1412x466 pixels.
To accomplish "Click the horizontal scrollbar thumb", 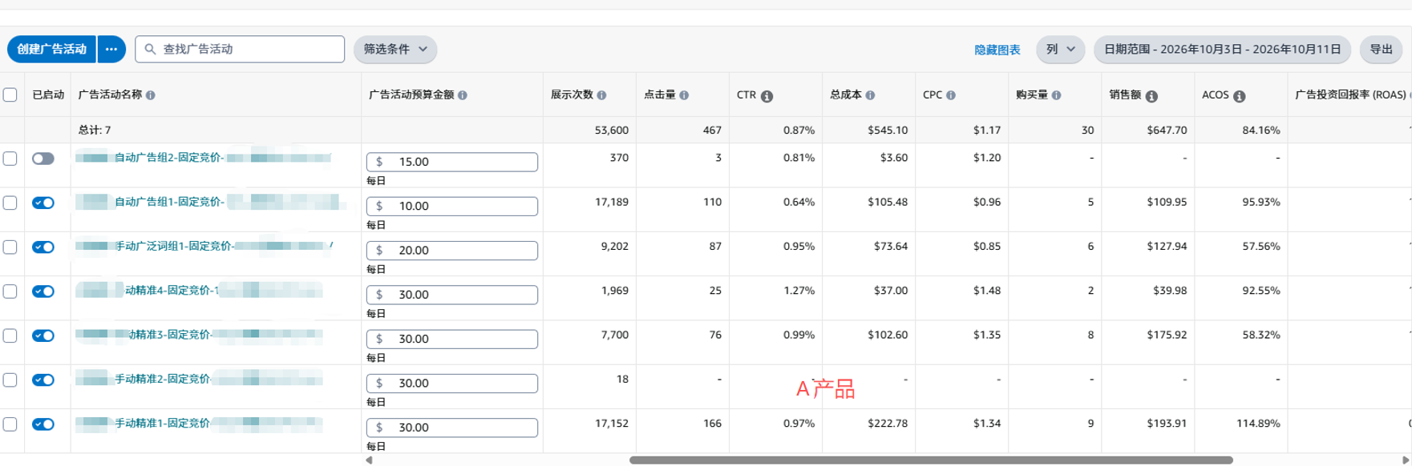I will 931,460.
